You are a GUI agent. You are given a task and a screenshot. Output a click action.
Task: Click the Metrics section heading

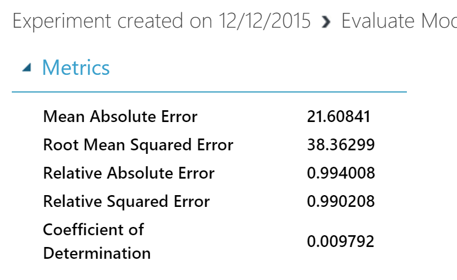76,68
